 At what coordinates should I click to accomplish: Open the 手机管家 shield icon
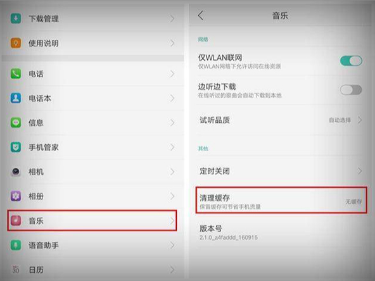tap(16, 147)
